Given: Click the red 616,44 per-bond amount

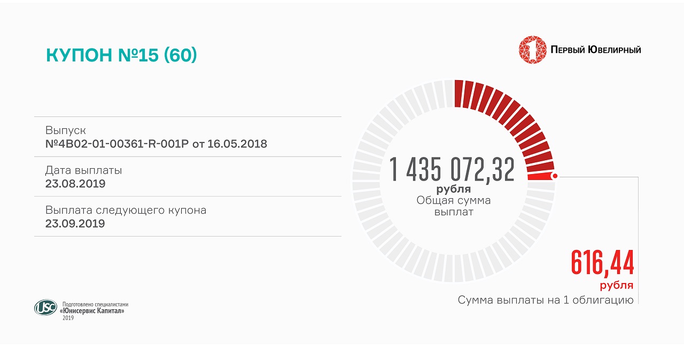Looking at the screenshot, I should pyautogui.click(x=602, y=263).
